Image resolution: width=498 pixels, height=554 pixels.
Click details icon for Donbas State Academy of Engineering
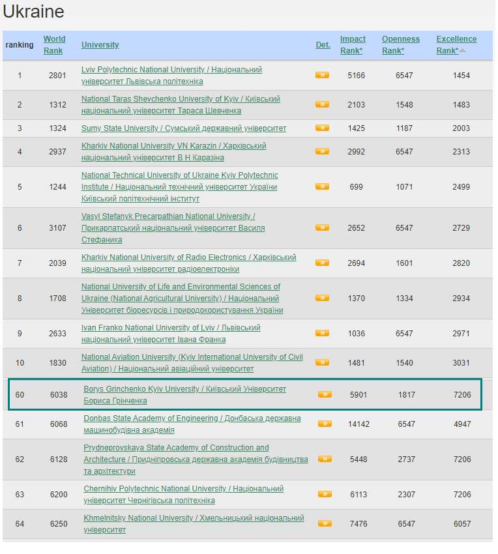(x=325, y=424)
